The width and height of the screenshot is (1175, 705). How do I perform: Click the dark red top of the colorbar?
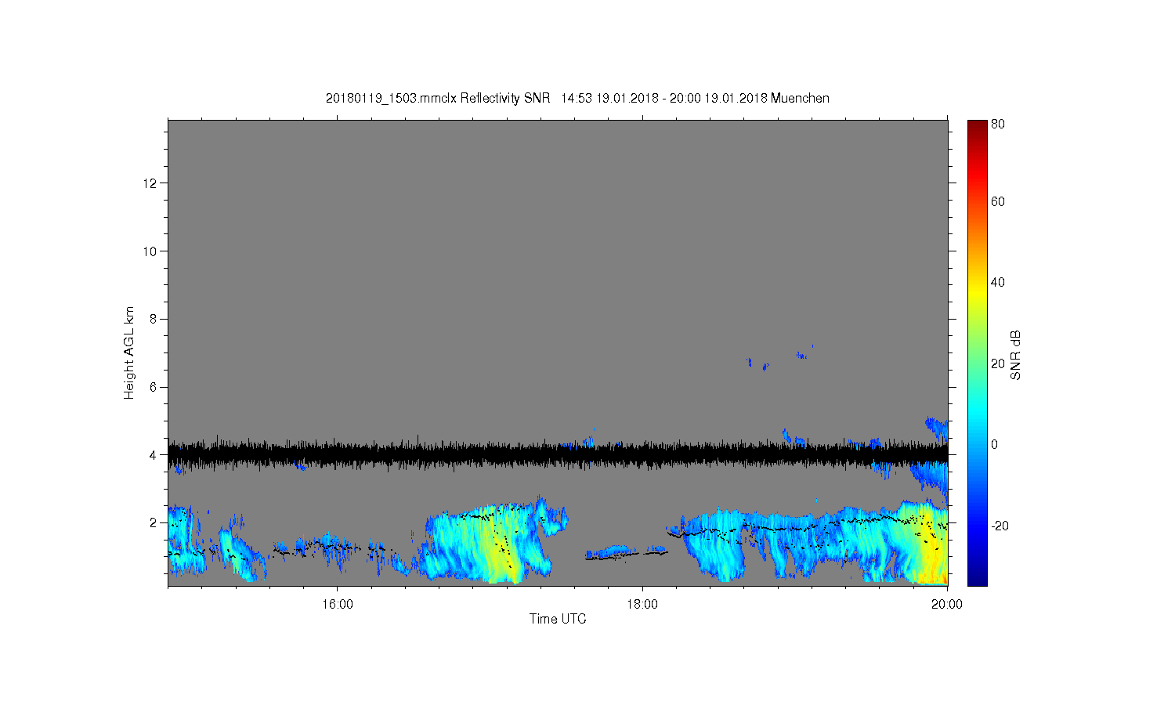pyautogui.click(x=977, y=128)
